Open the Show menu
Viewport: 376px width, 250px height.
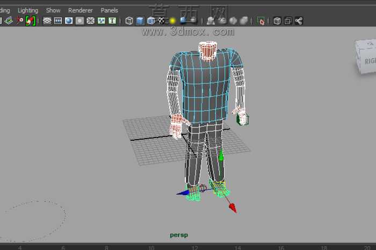53,10
